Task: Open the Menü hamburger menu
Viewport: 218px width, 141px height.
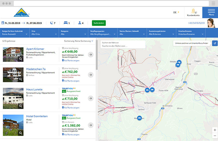Action: tap(211, 12)
